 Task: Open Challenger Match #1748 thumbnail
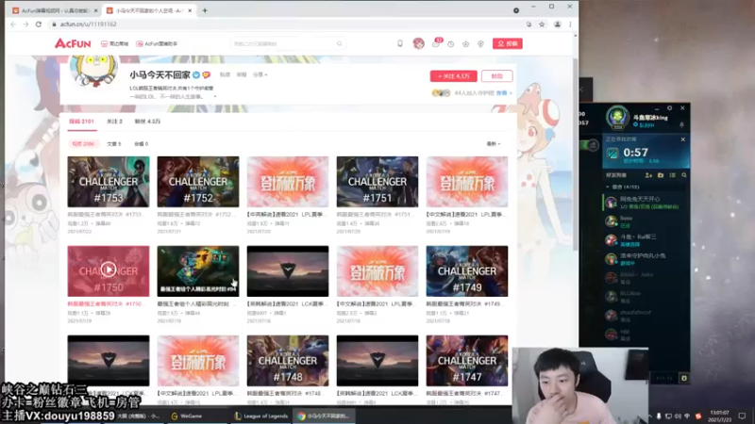point(288,361)
